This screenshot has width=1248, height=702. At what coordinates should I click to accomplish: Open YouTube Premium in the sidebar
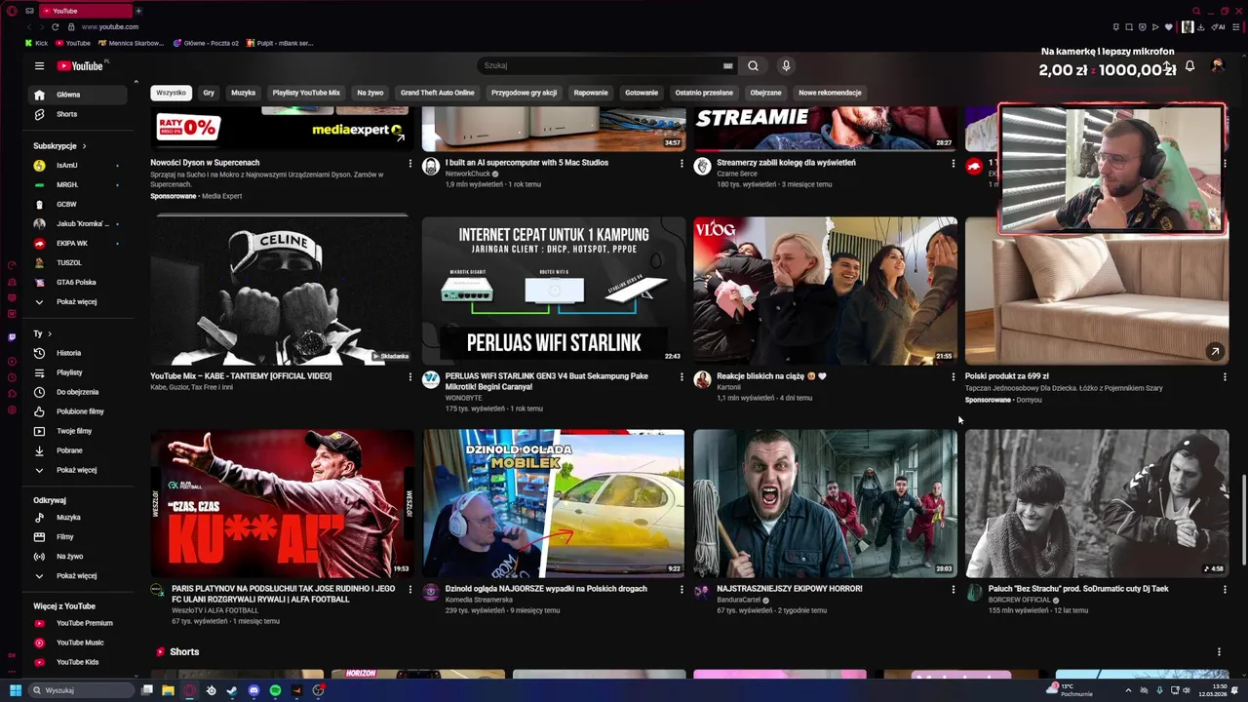78,623
